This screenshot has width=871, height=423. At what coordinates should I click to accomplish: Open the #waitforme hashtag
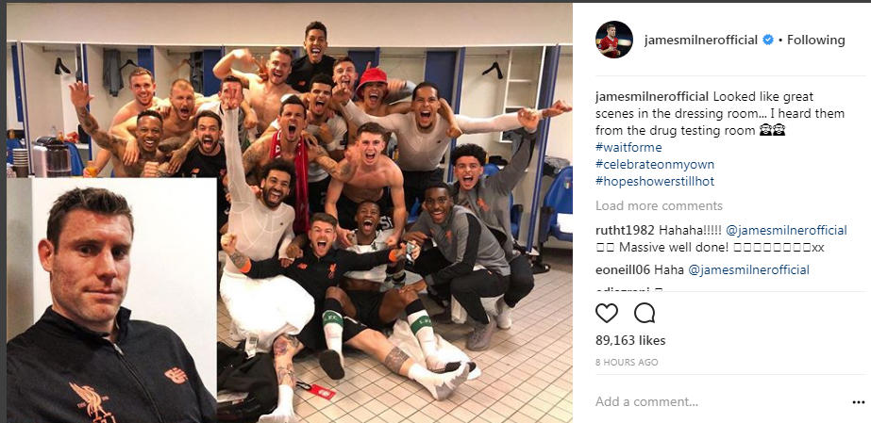628,148
